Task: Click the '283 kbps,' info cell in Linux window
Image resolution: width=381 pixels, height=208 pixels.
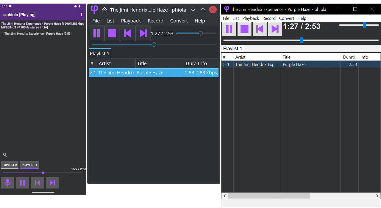Action: [207, 73]
